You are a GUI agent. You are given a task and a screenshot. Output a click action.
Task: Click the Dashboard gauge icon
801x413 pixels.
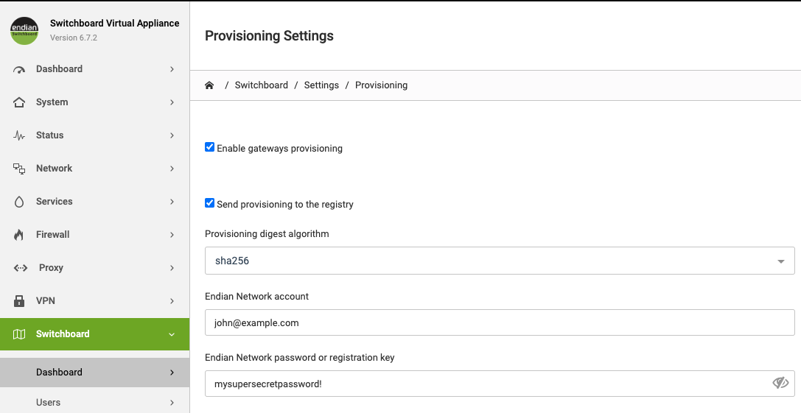pos(19,69)
